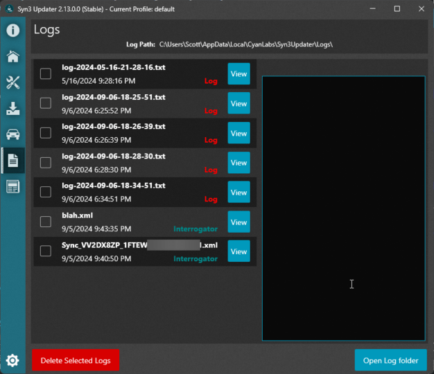Tick checkbox for log-2024-05-16-21-28-16.txt
This screenshot has height=374, width=434.
pyautogui.click(x=46, y=74)
